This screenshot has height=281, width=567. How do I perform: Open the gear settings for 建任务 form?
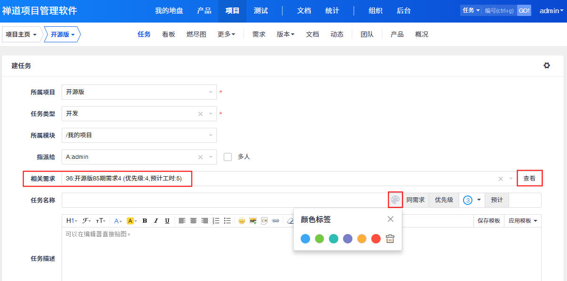[547, 65]
